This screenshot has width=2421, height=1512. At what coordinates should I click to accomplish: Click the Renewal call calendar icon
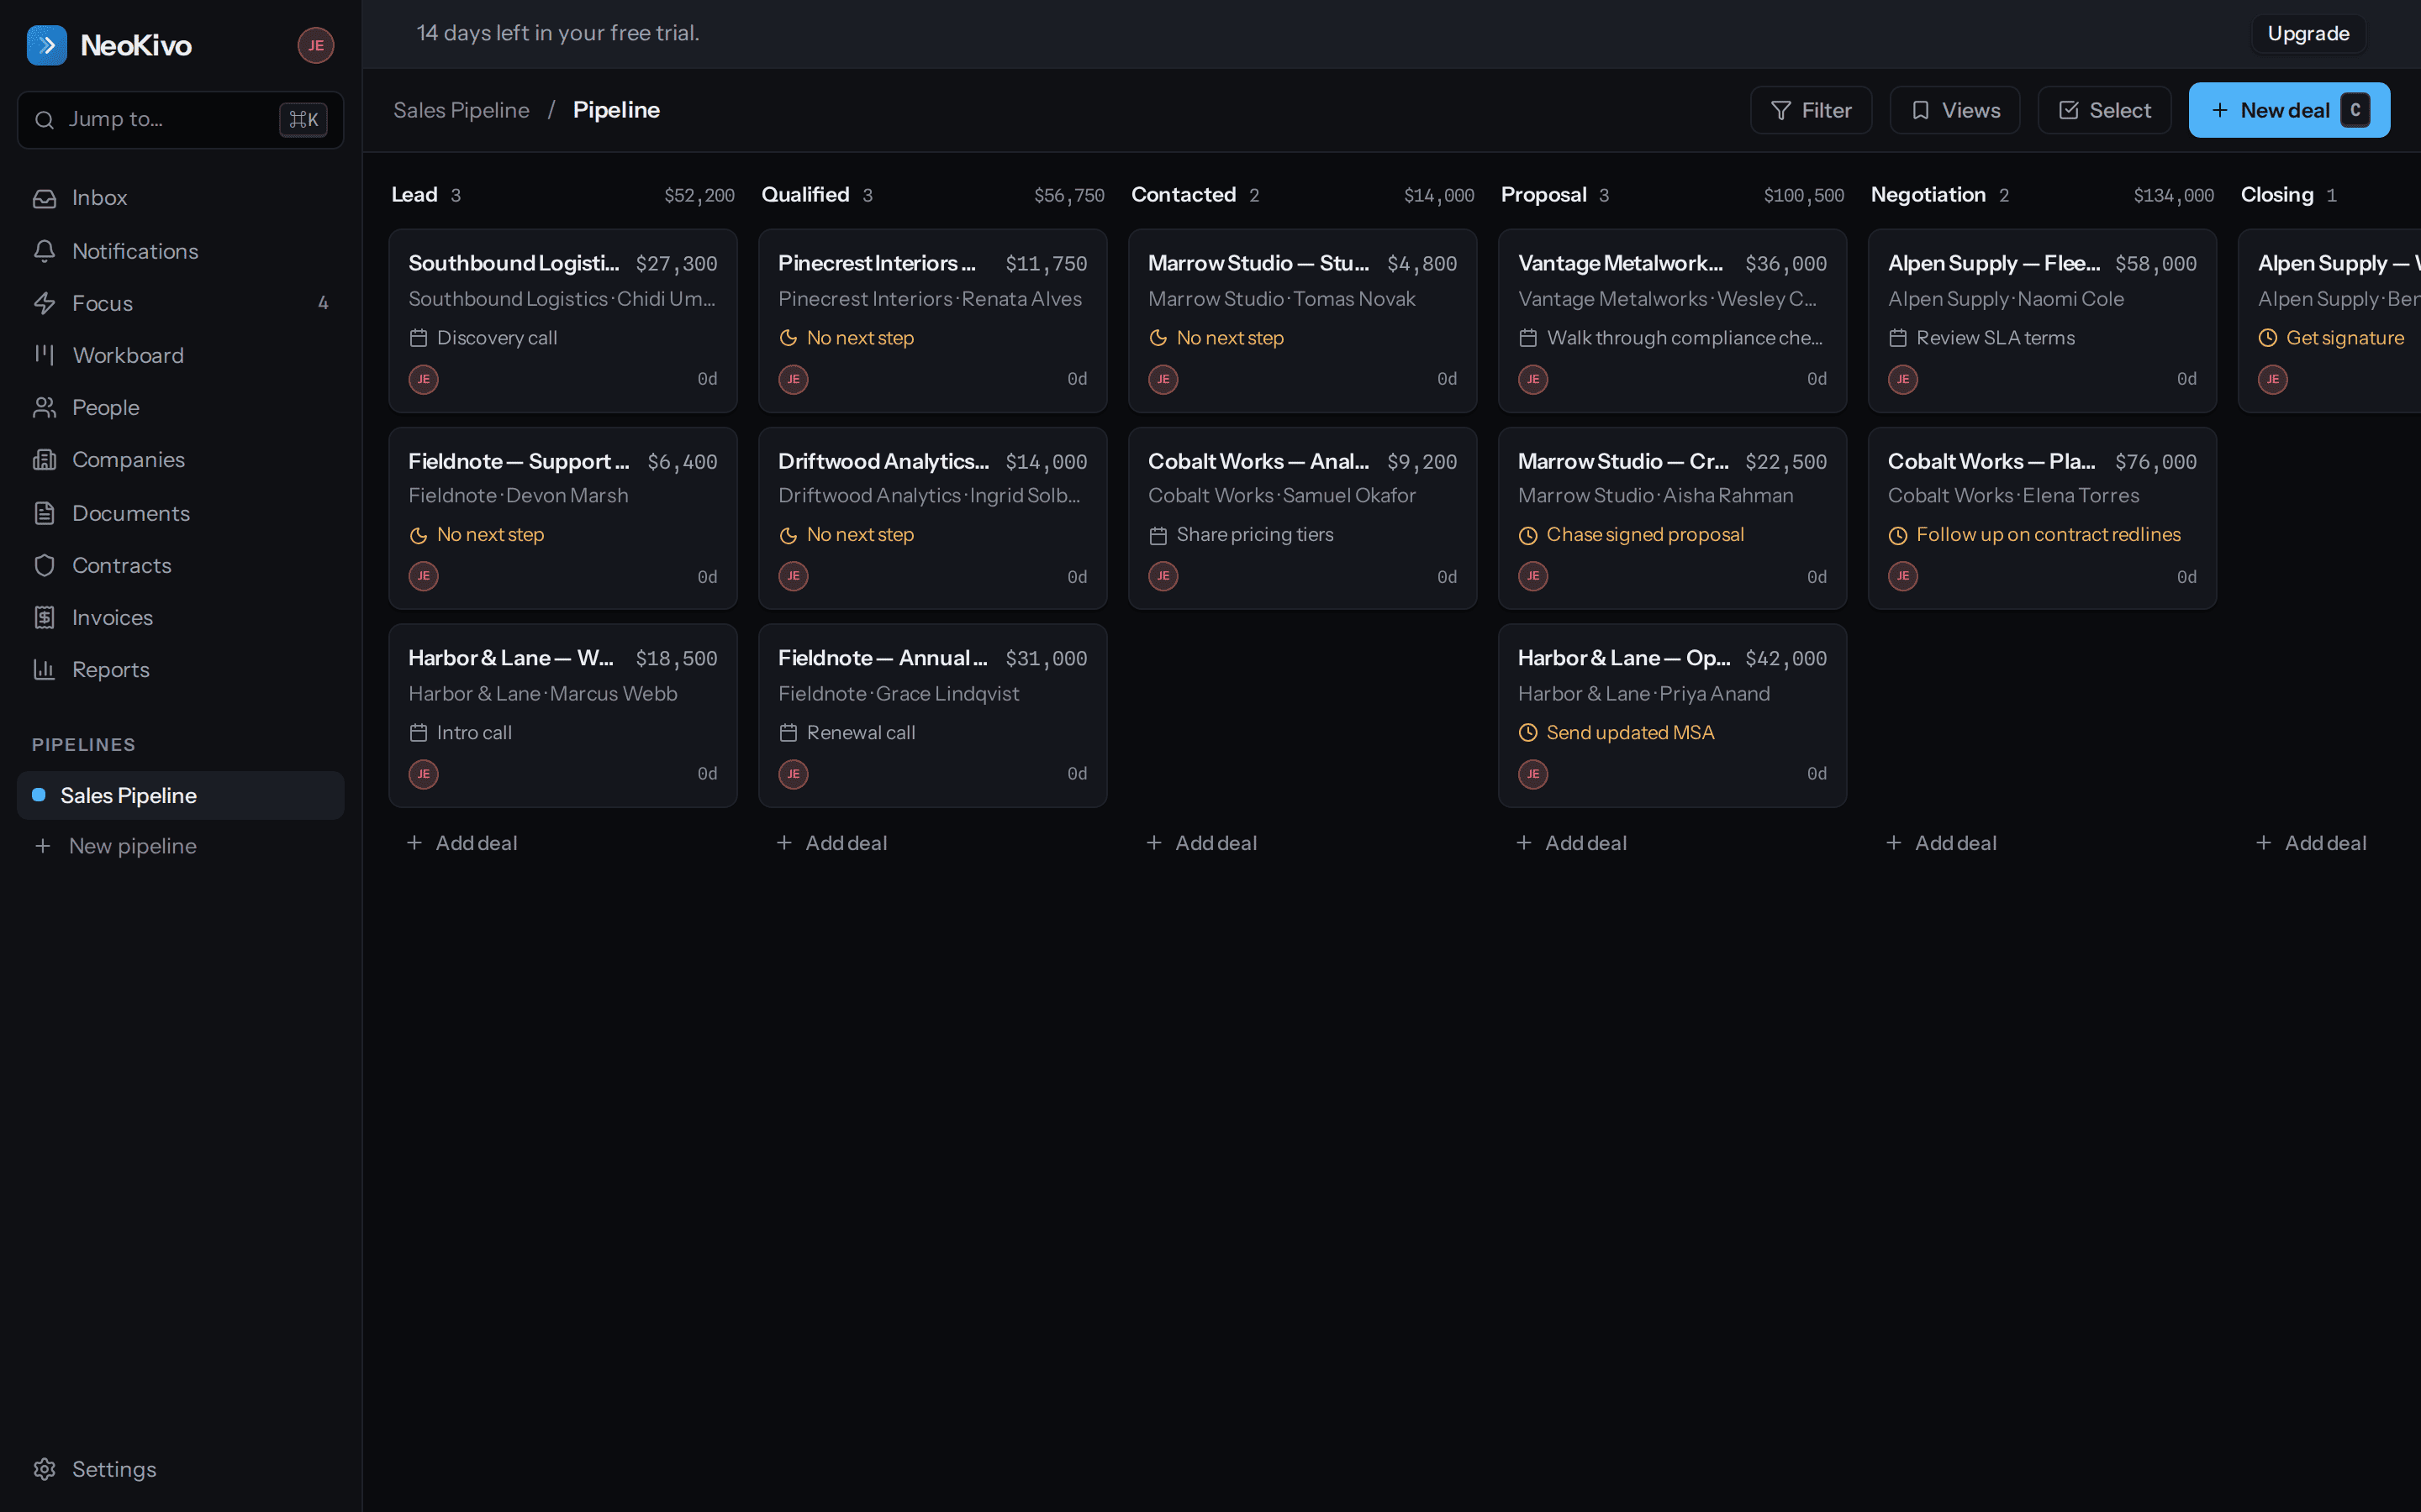pyautogui.click(x=789, y=733)
